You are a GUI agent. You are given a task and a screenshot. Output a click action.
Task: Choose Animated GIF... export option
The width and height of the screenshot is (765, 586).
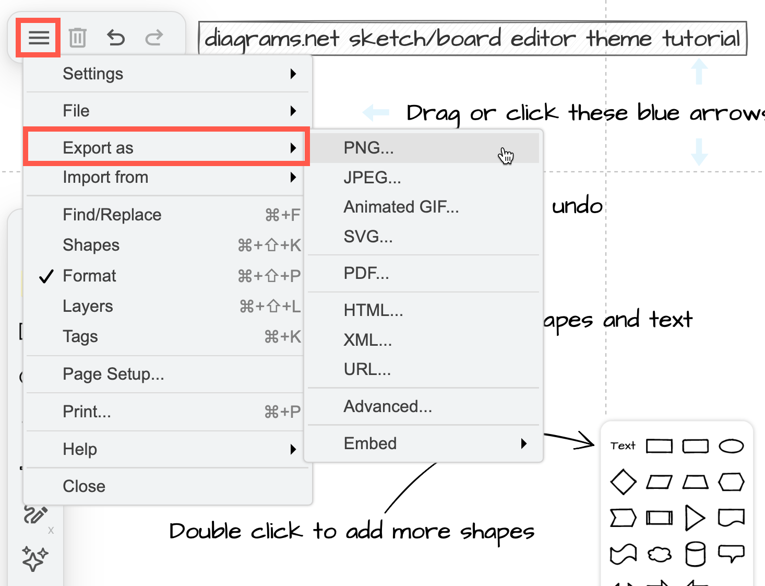(x=423, y=207)
